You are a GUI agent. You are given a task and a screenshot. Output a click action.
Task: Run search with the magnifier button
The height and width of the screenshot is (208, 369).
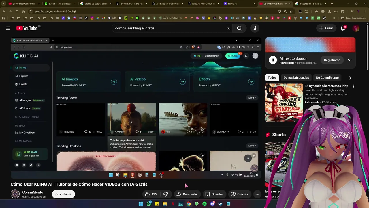[x=239, y=28]
